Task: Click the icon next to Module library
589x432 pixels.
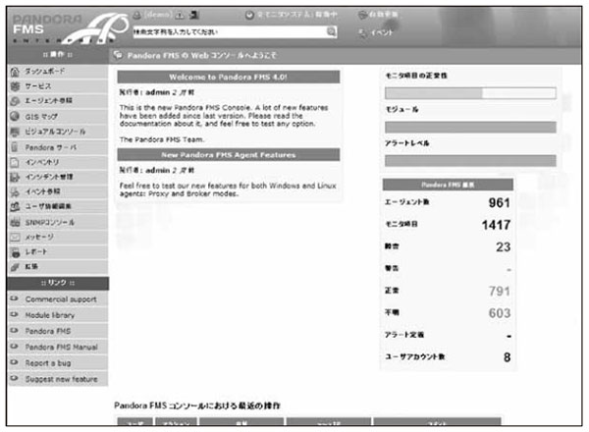Action: pos(15,314)
